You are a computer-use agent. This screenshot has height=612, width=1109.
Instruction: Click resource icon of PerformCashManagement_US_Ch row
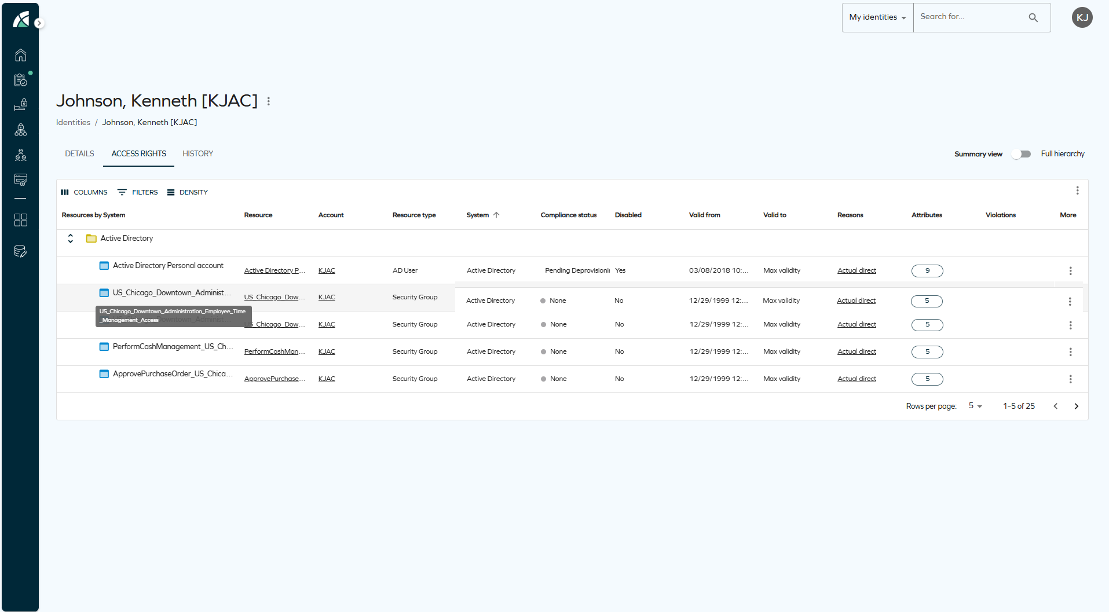point(104,347)
